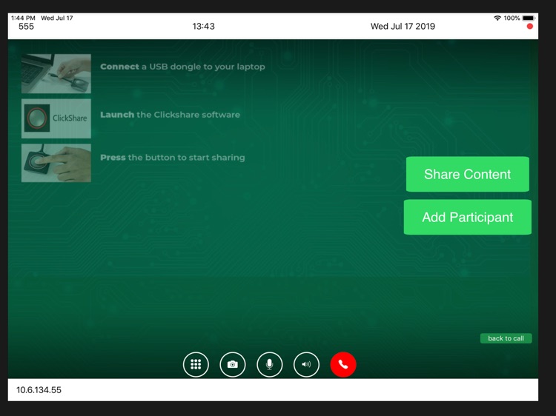Return using the back to call button
This screenshot has height=416, width=556.
point(506,338)
